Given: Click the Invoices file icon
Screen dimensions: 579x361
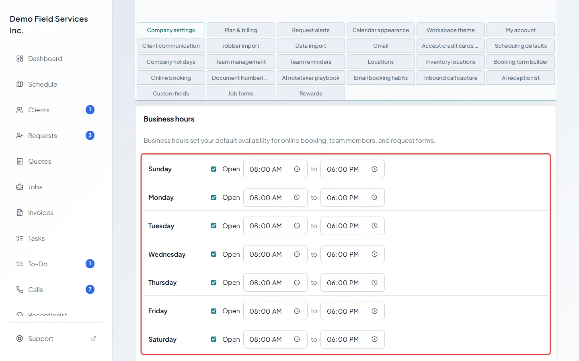Looking at the screenshot, I should pyautogui.click(x=20, y=213).
